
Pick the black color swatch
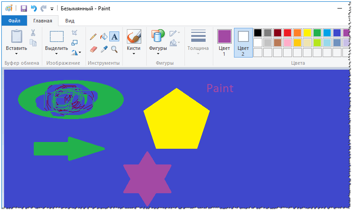258,33
